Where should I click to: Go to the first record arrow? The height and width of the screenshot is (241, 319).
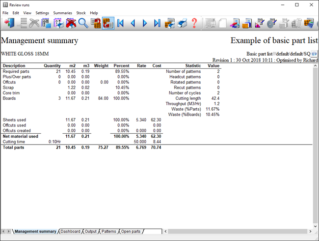120,23
